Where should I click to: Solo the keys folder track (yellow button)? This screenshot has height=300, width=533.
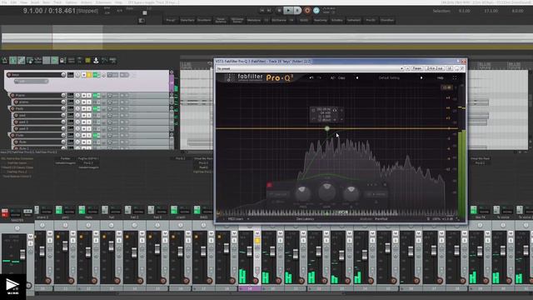89,75
